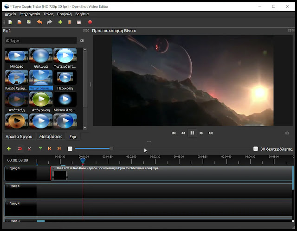Open the Αρχείο menu
This screenshot has height=231, width=297.
click(10, 14)
